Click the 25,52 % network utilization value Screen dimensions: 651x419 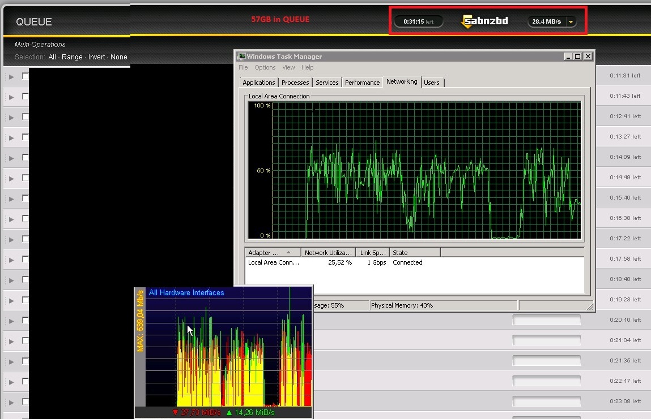click(x=339, y=262)
